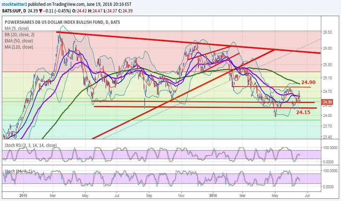This screenshot has height=201, width=341.
Task: Click the 25.10 price axis label
Action: click(327, 78)
